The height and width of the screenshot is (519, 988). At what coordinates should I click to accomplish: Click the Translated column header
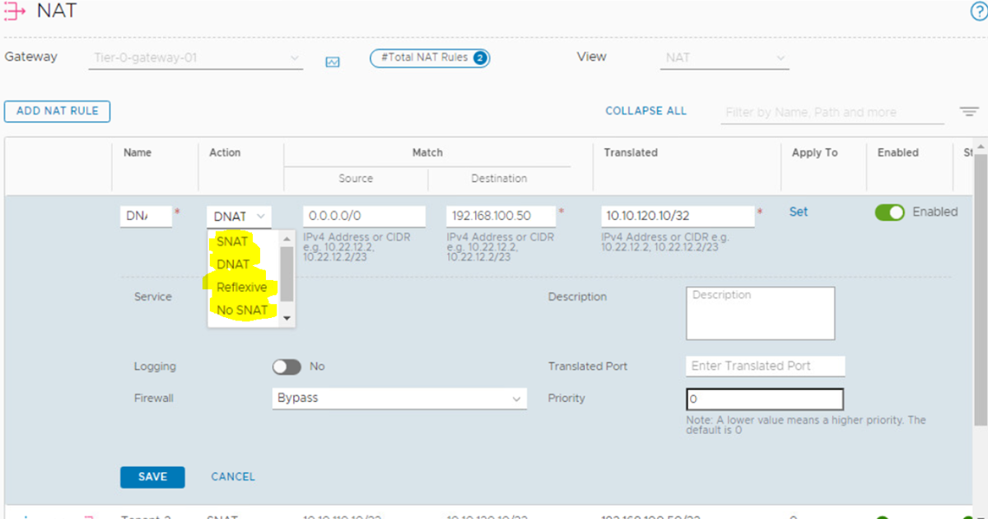click(x=631, y=153)
